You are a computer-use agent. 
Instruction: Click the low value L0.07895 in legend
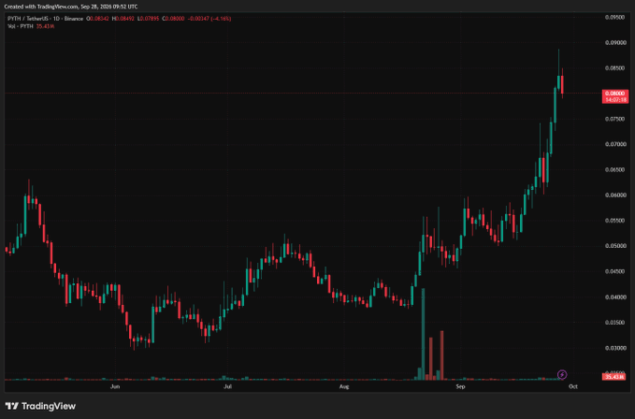148,19
